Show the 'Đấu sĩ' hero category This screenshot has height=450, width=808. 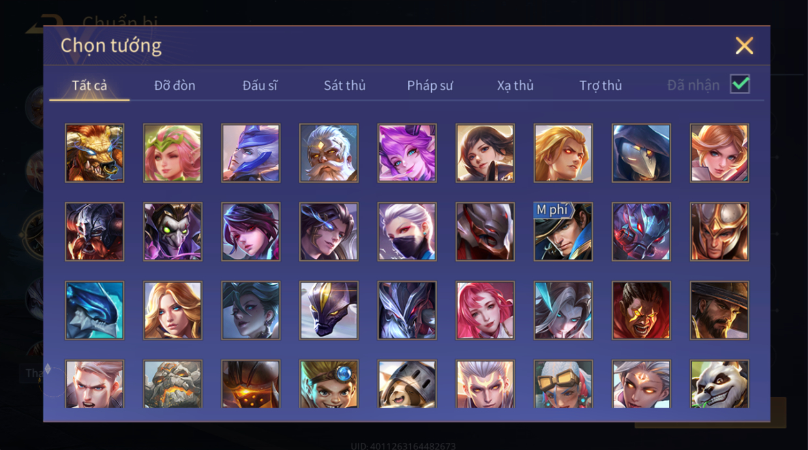pos(260,85)
